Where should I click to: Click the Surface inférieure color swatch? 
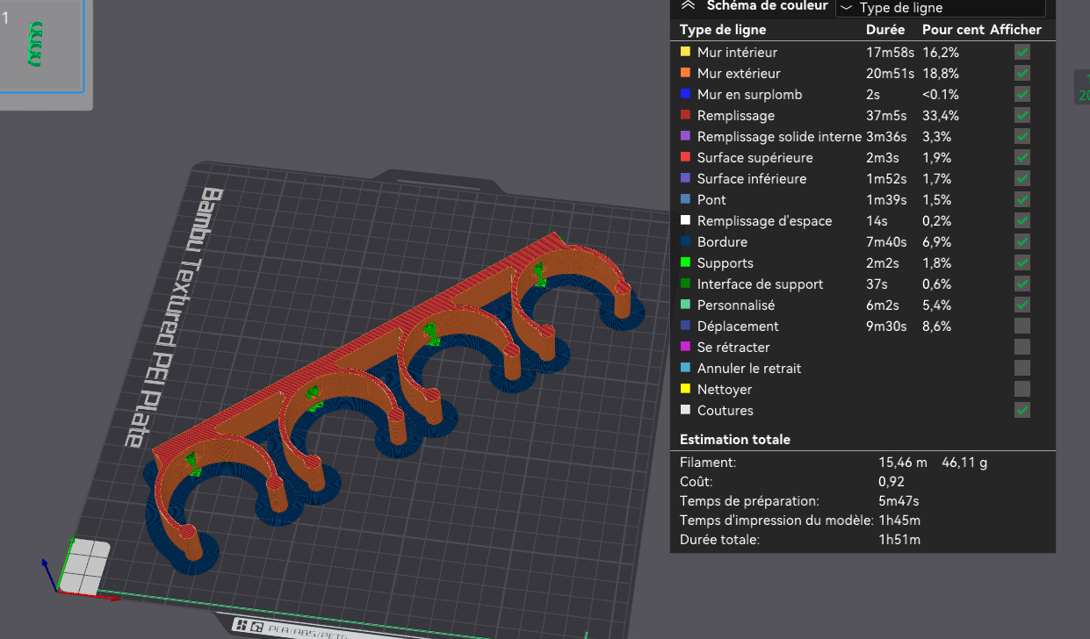[x=686, y=178]
